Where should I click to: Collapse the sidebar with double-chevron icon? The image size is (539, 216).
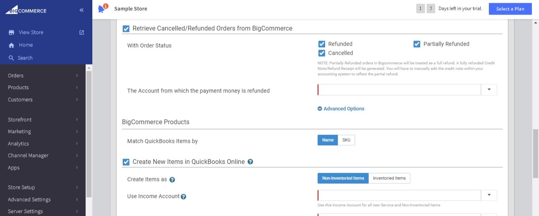click(81, 10)
